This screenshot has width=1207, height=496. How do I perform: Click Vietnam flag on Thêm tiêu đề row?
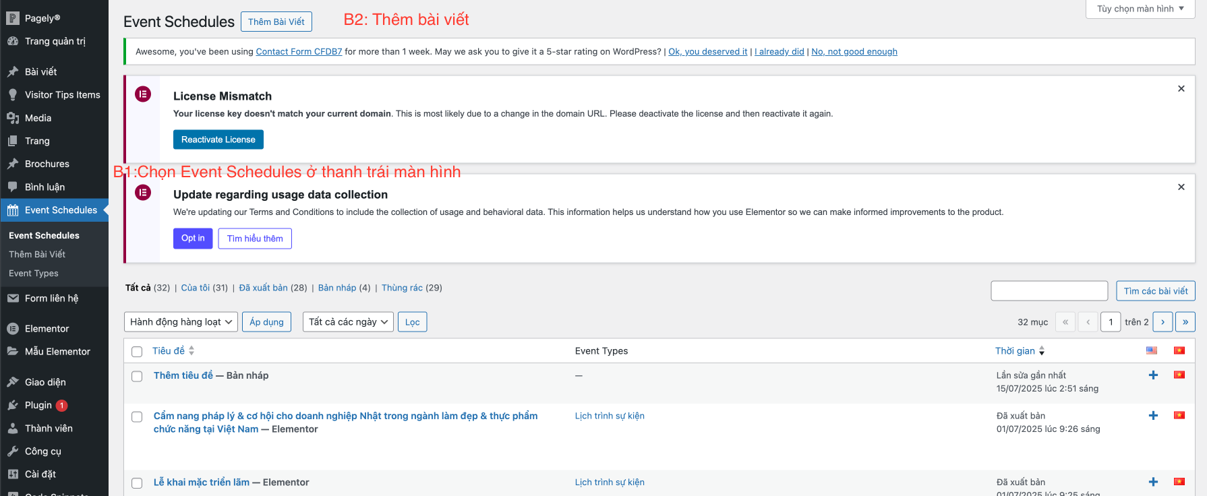tap(1179, 375)
